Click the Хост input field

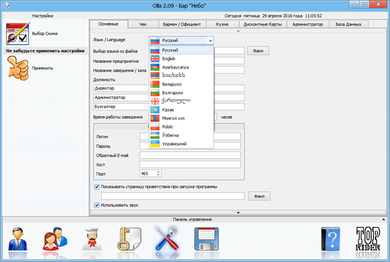click(190, 164)
